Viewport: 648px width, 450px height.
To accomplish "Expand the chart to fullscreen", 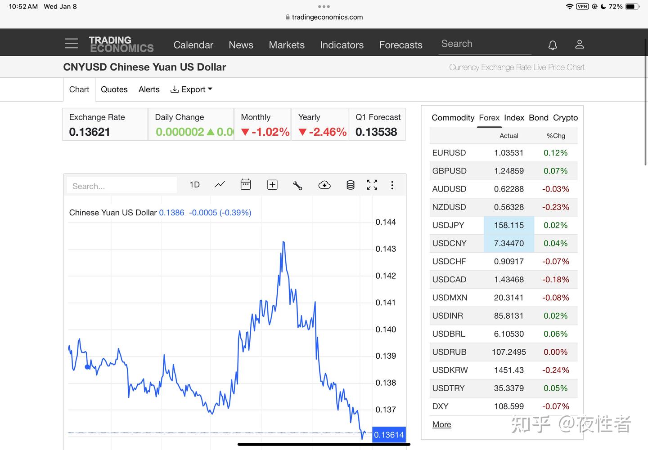I will click(372, 185).
